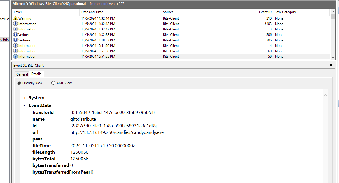Click the Warning icon for event 310
This screenshot has width=339, height=183.
pos(15,18)
